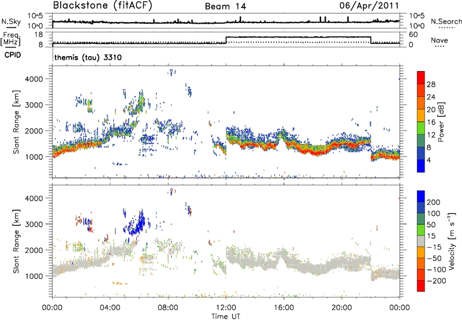This screenshot has height=320, width=462.
Task: Select the "Freq. [MHz]" axis label
Action: click(10, 39)
